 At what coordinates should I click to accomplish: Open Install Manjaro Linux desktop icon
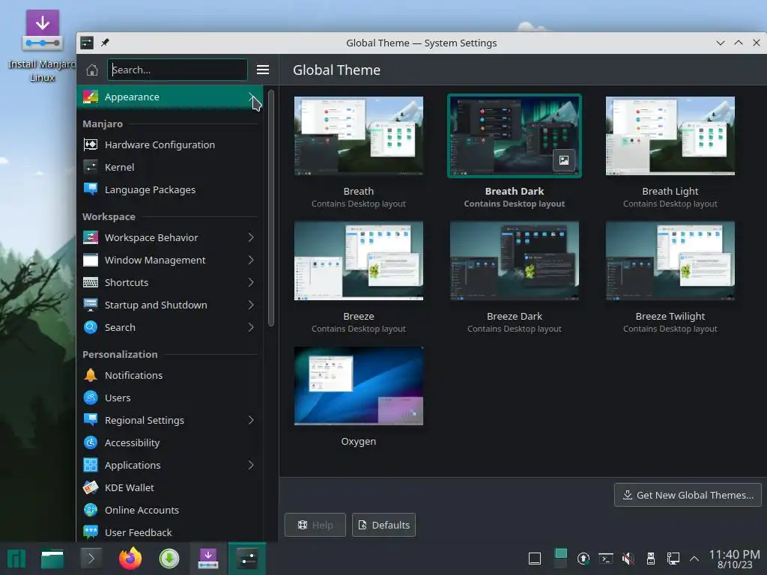point(42,45)
